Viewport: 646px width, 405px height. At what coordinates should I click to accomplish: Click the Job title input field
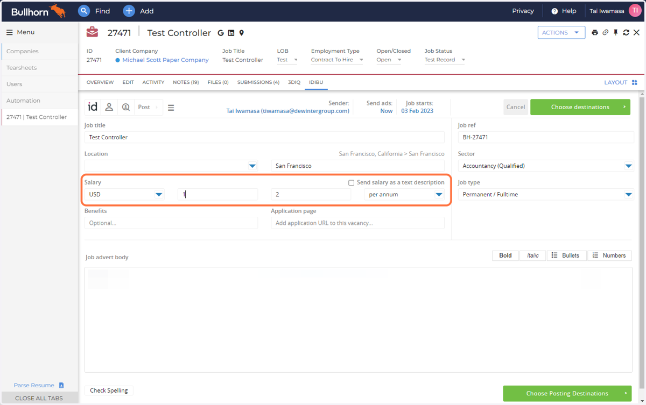[x=264, y=137]
